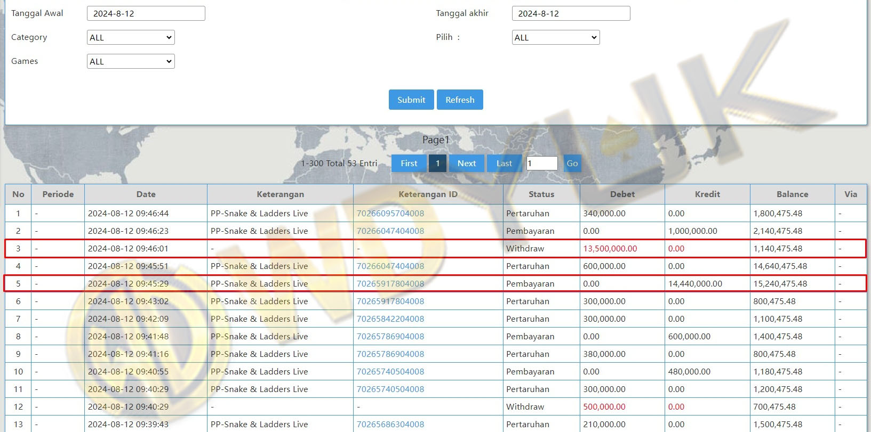Click balance 1,800,475.48
Viewport: 871px width, 432px height.
coord(778,213)
